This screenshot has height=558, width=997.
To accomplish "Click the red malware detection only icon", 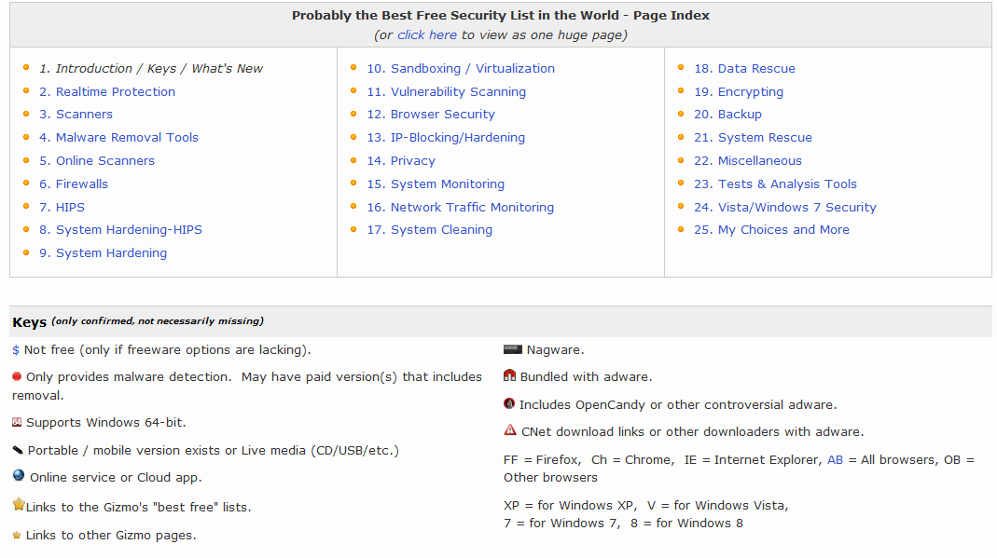I will click(17, 377).
